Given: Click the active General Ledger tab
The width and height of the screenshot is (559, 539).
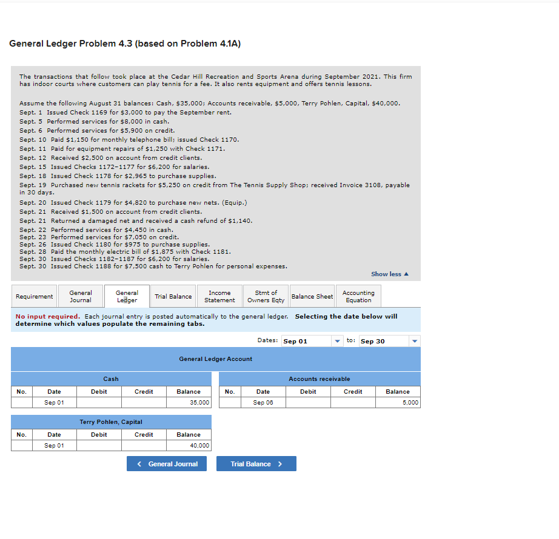Looking at the screenshot, I should click(x=127, y=296).
